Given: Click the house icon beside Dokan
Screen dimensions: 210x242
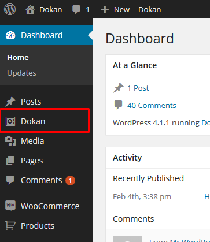Looking at the screenshot, I should [x=30, y=10].
